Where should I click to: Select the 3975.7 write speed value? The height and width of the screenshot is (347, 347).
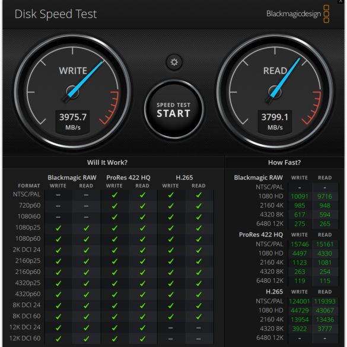73,117
